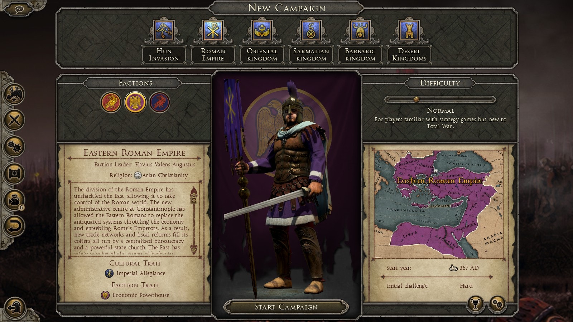Select the Barbaric Kingdom helmet icon
The height and width of the screenshot is (322, 573).
[360, 30]
